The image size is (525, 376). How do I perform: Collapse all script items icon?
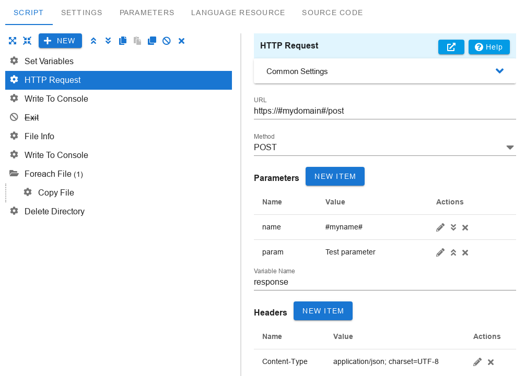point(27,41)
